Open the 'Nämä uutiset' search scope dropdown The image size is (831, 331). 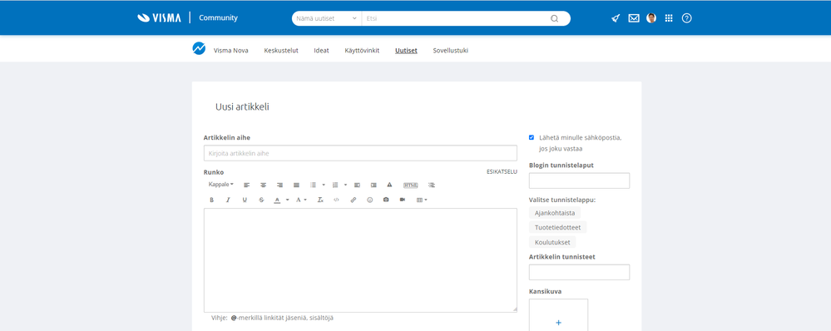click(x=326, y=18)
